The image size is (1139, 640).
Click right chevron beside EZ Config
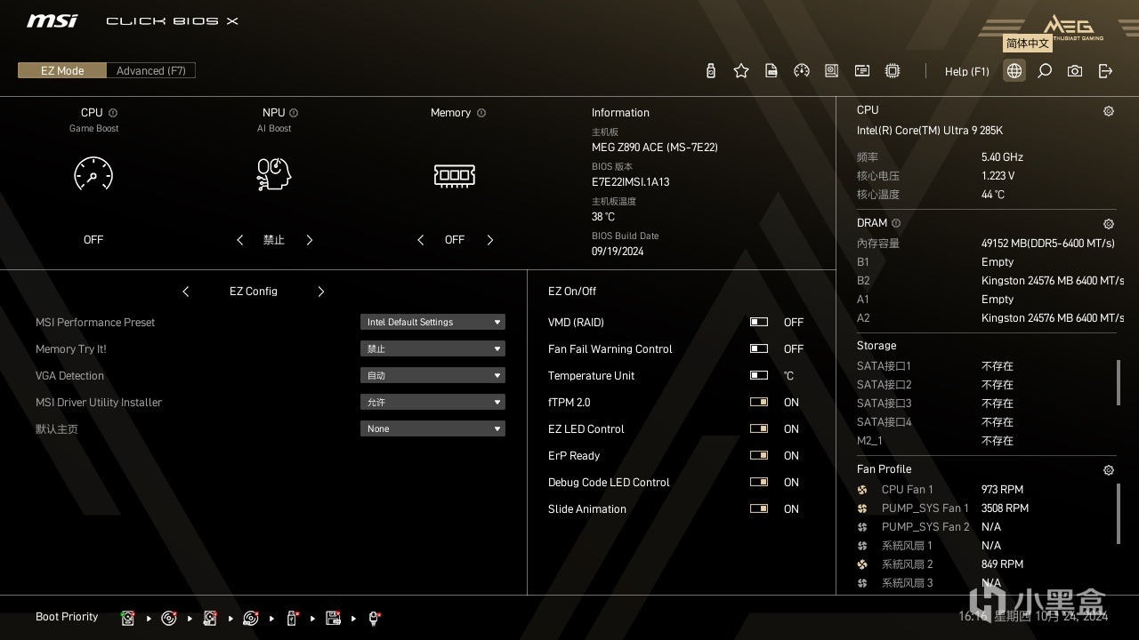coord(321,292)
